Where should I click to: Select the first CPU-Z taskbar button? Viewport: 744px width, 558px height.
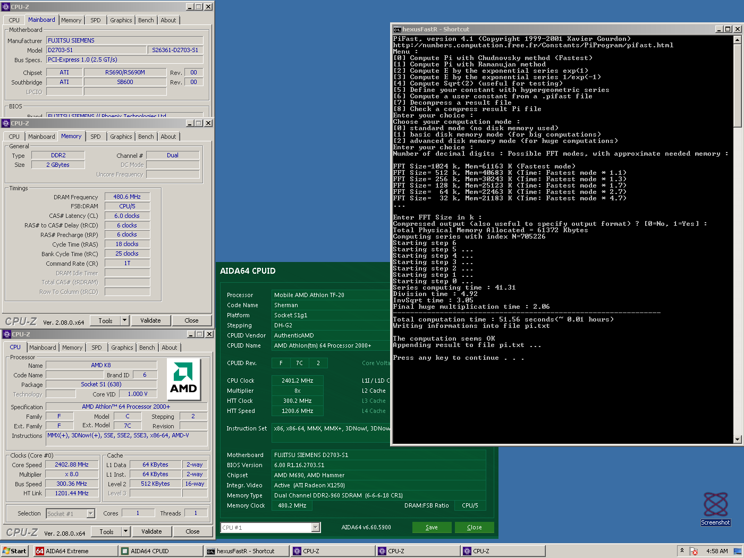click(x=333, y=551)
